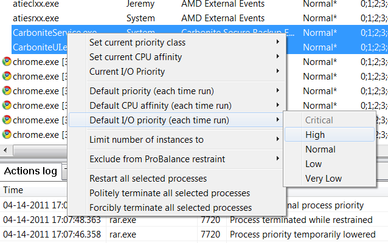The image size is (388, 243).
Task: Click AMD External Events description of atieclxx.exe
Action: point(223,4)
